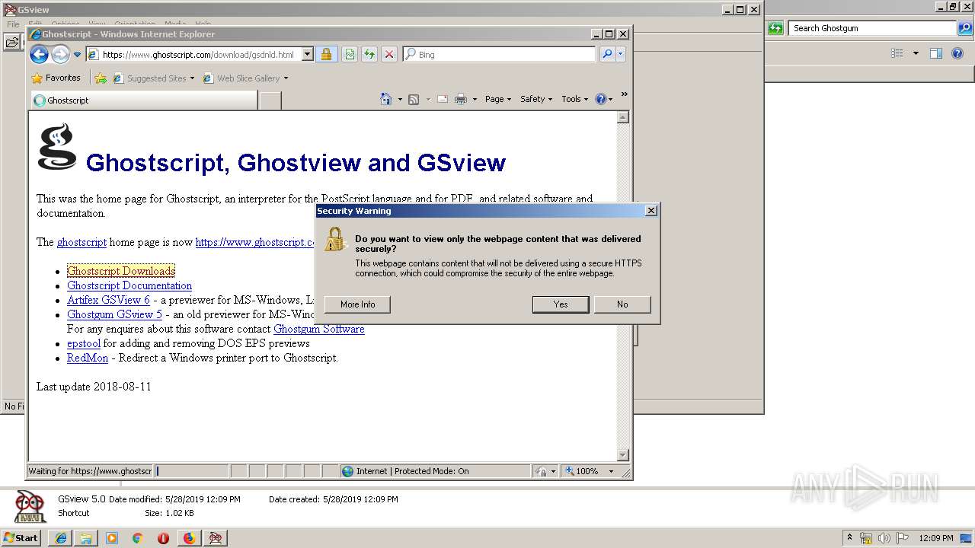Click the padlock security report icon

326,55
